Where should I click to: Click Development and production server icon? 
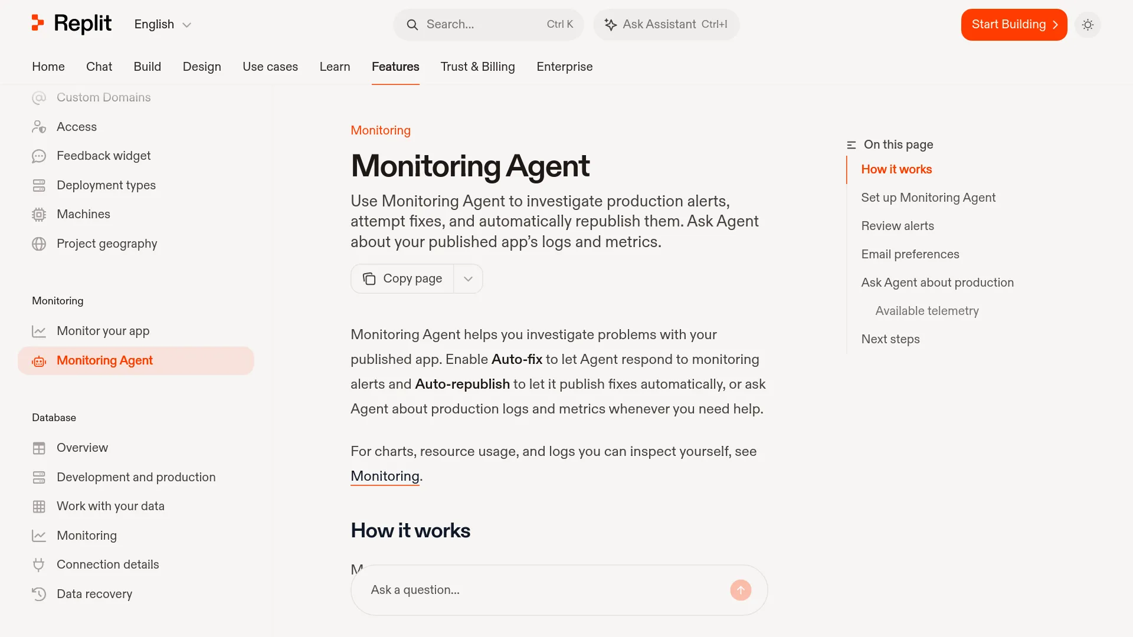[x=39, y=477]
